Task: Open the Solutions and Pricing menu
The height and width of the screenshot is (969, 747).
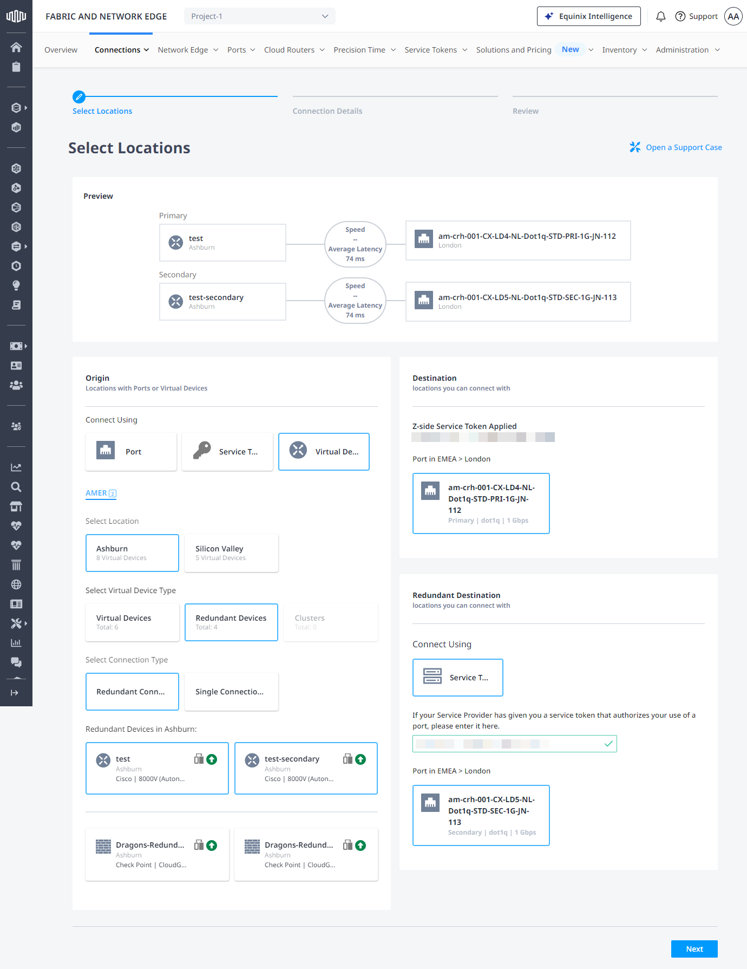Action: 514,50
